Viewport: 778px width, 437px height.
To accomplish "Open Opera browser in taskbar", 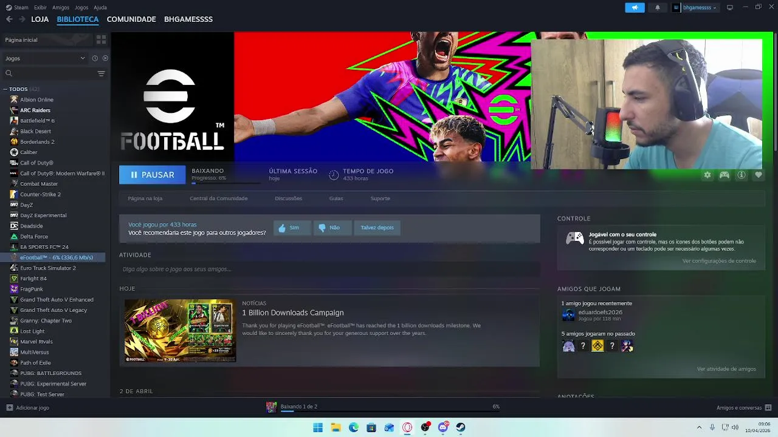I will pyautogui.click(x=407, y=427).
